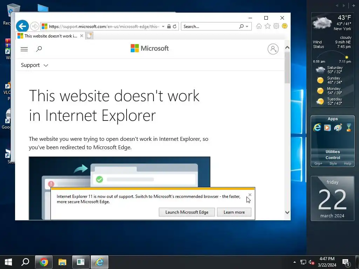359x269 pixels.
Task: Click the taskbar search magnifier
Action: tap(25, 262)
